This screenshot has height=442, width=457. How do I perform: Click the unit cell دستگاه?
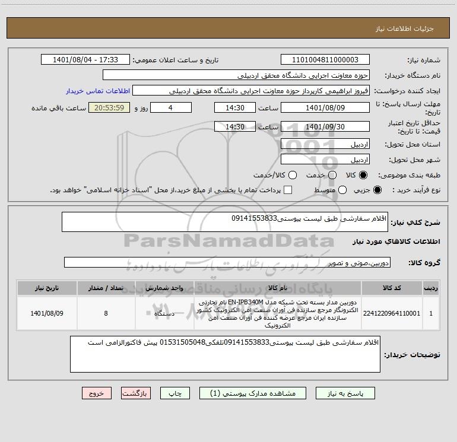tap(164, 313)
